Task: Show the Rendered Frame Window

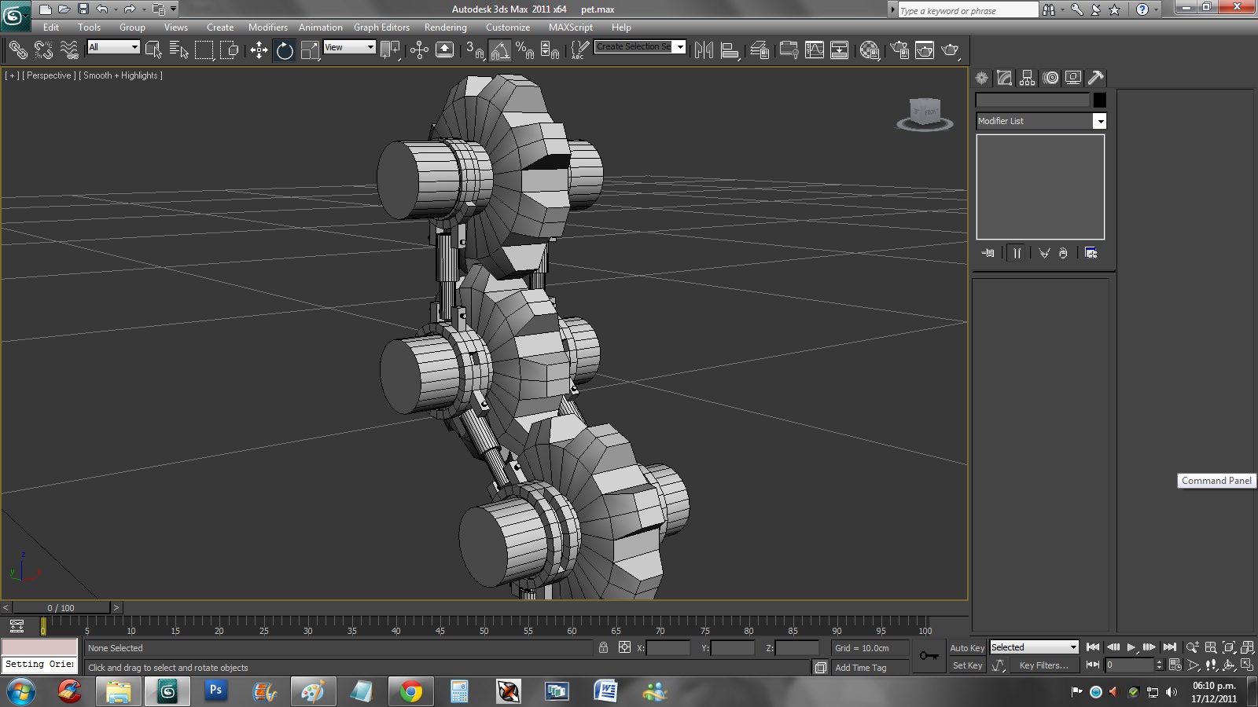Action: click(925, 50)
